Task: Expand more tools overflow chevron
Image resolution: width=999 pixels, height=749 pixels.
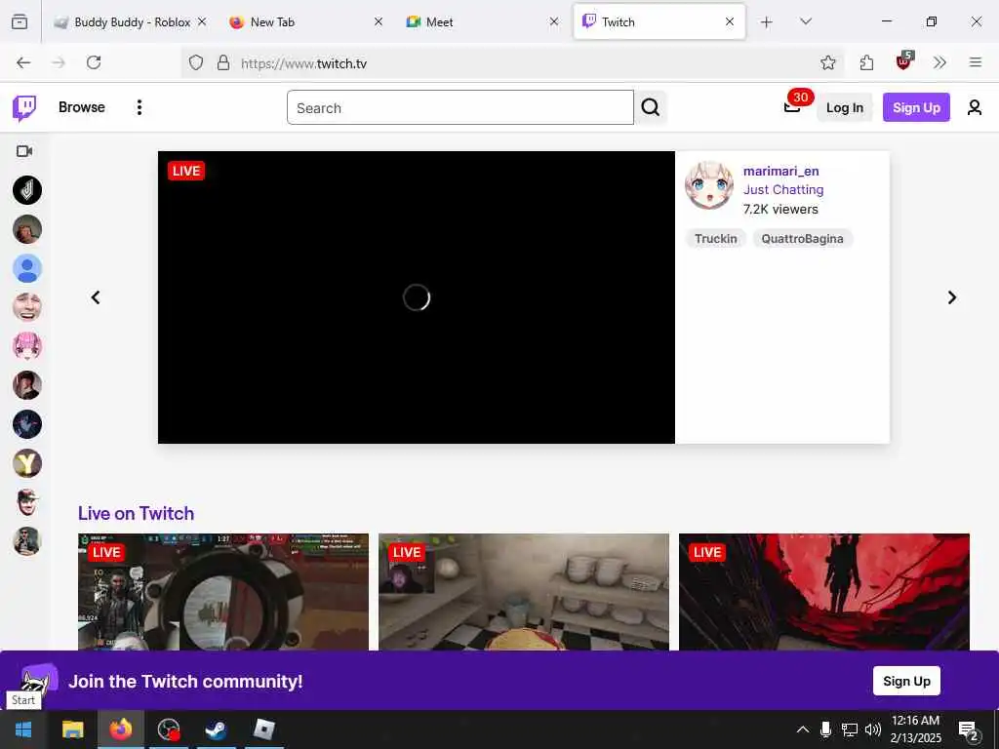Action: (x=939, y=62)
